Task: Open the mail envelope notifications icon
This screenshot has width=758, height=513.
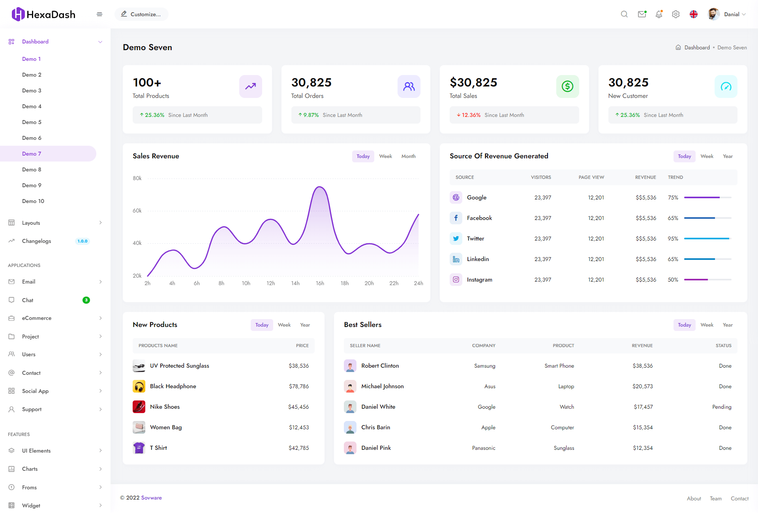Action: (x=642, y=14)
